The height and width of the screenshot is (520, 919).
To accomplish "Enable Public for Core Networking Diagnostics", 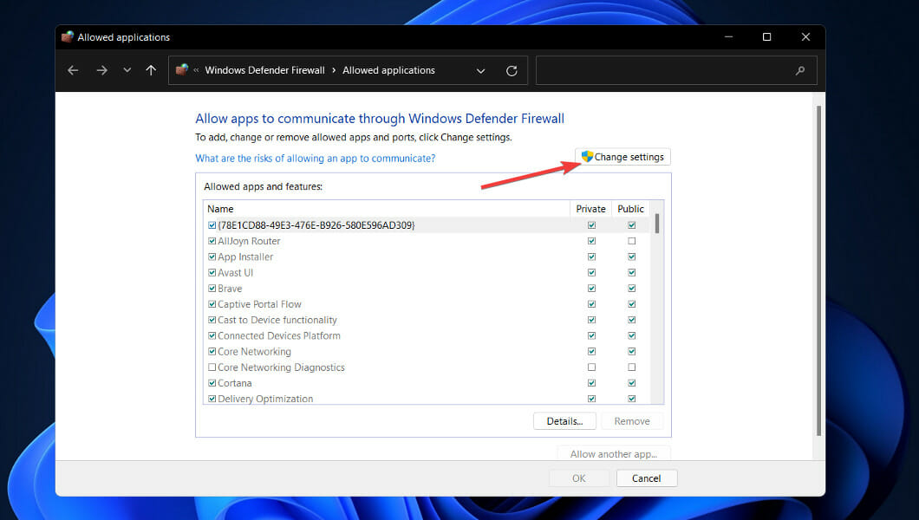I will pyautogui.click(x=631, y=367).
